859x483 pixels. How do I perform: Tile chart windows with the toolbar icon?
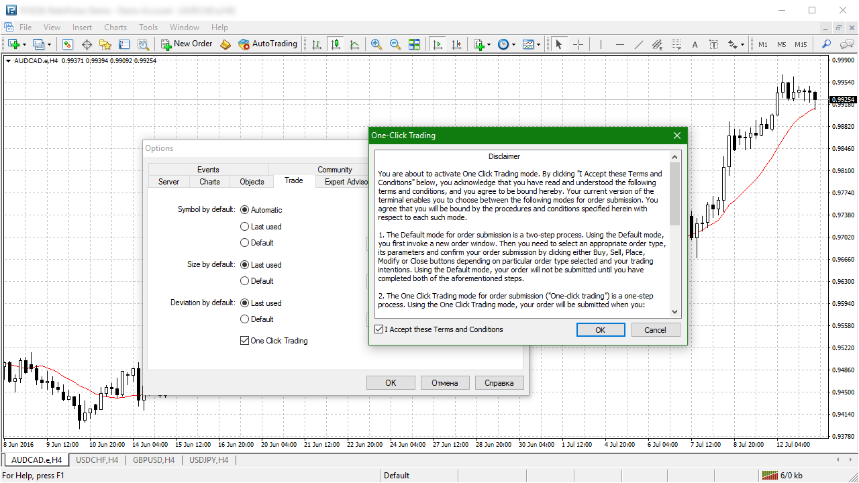point(414,44)
